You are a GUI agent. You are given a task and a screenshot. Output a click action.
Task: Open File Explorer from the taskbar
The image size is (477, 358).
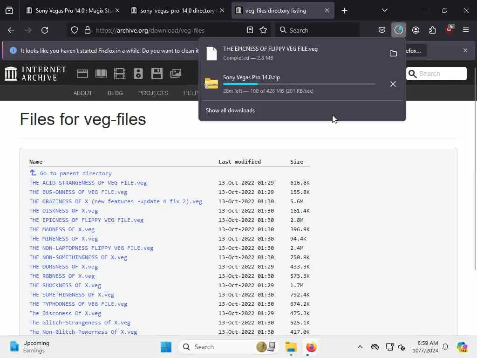click(x=291, y=347)
